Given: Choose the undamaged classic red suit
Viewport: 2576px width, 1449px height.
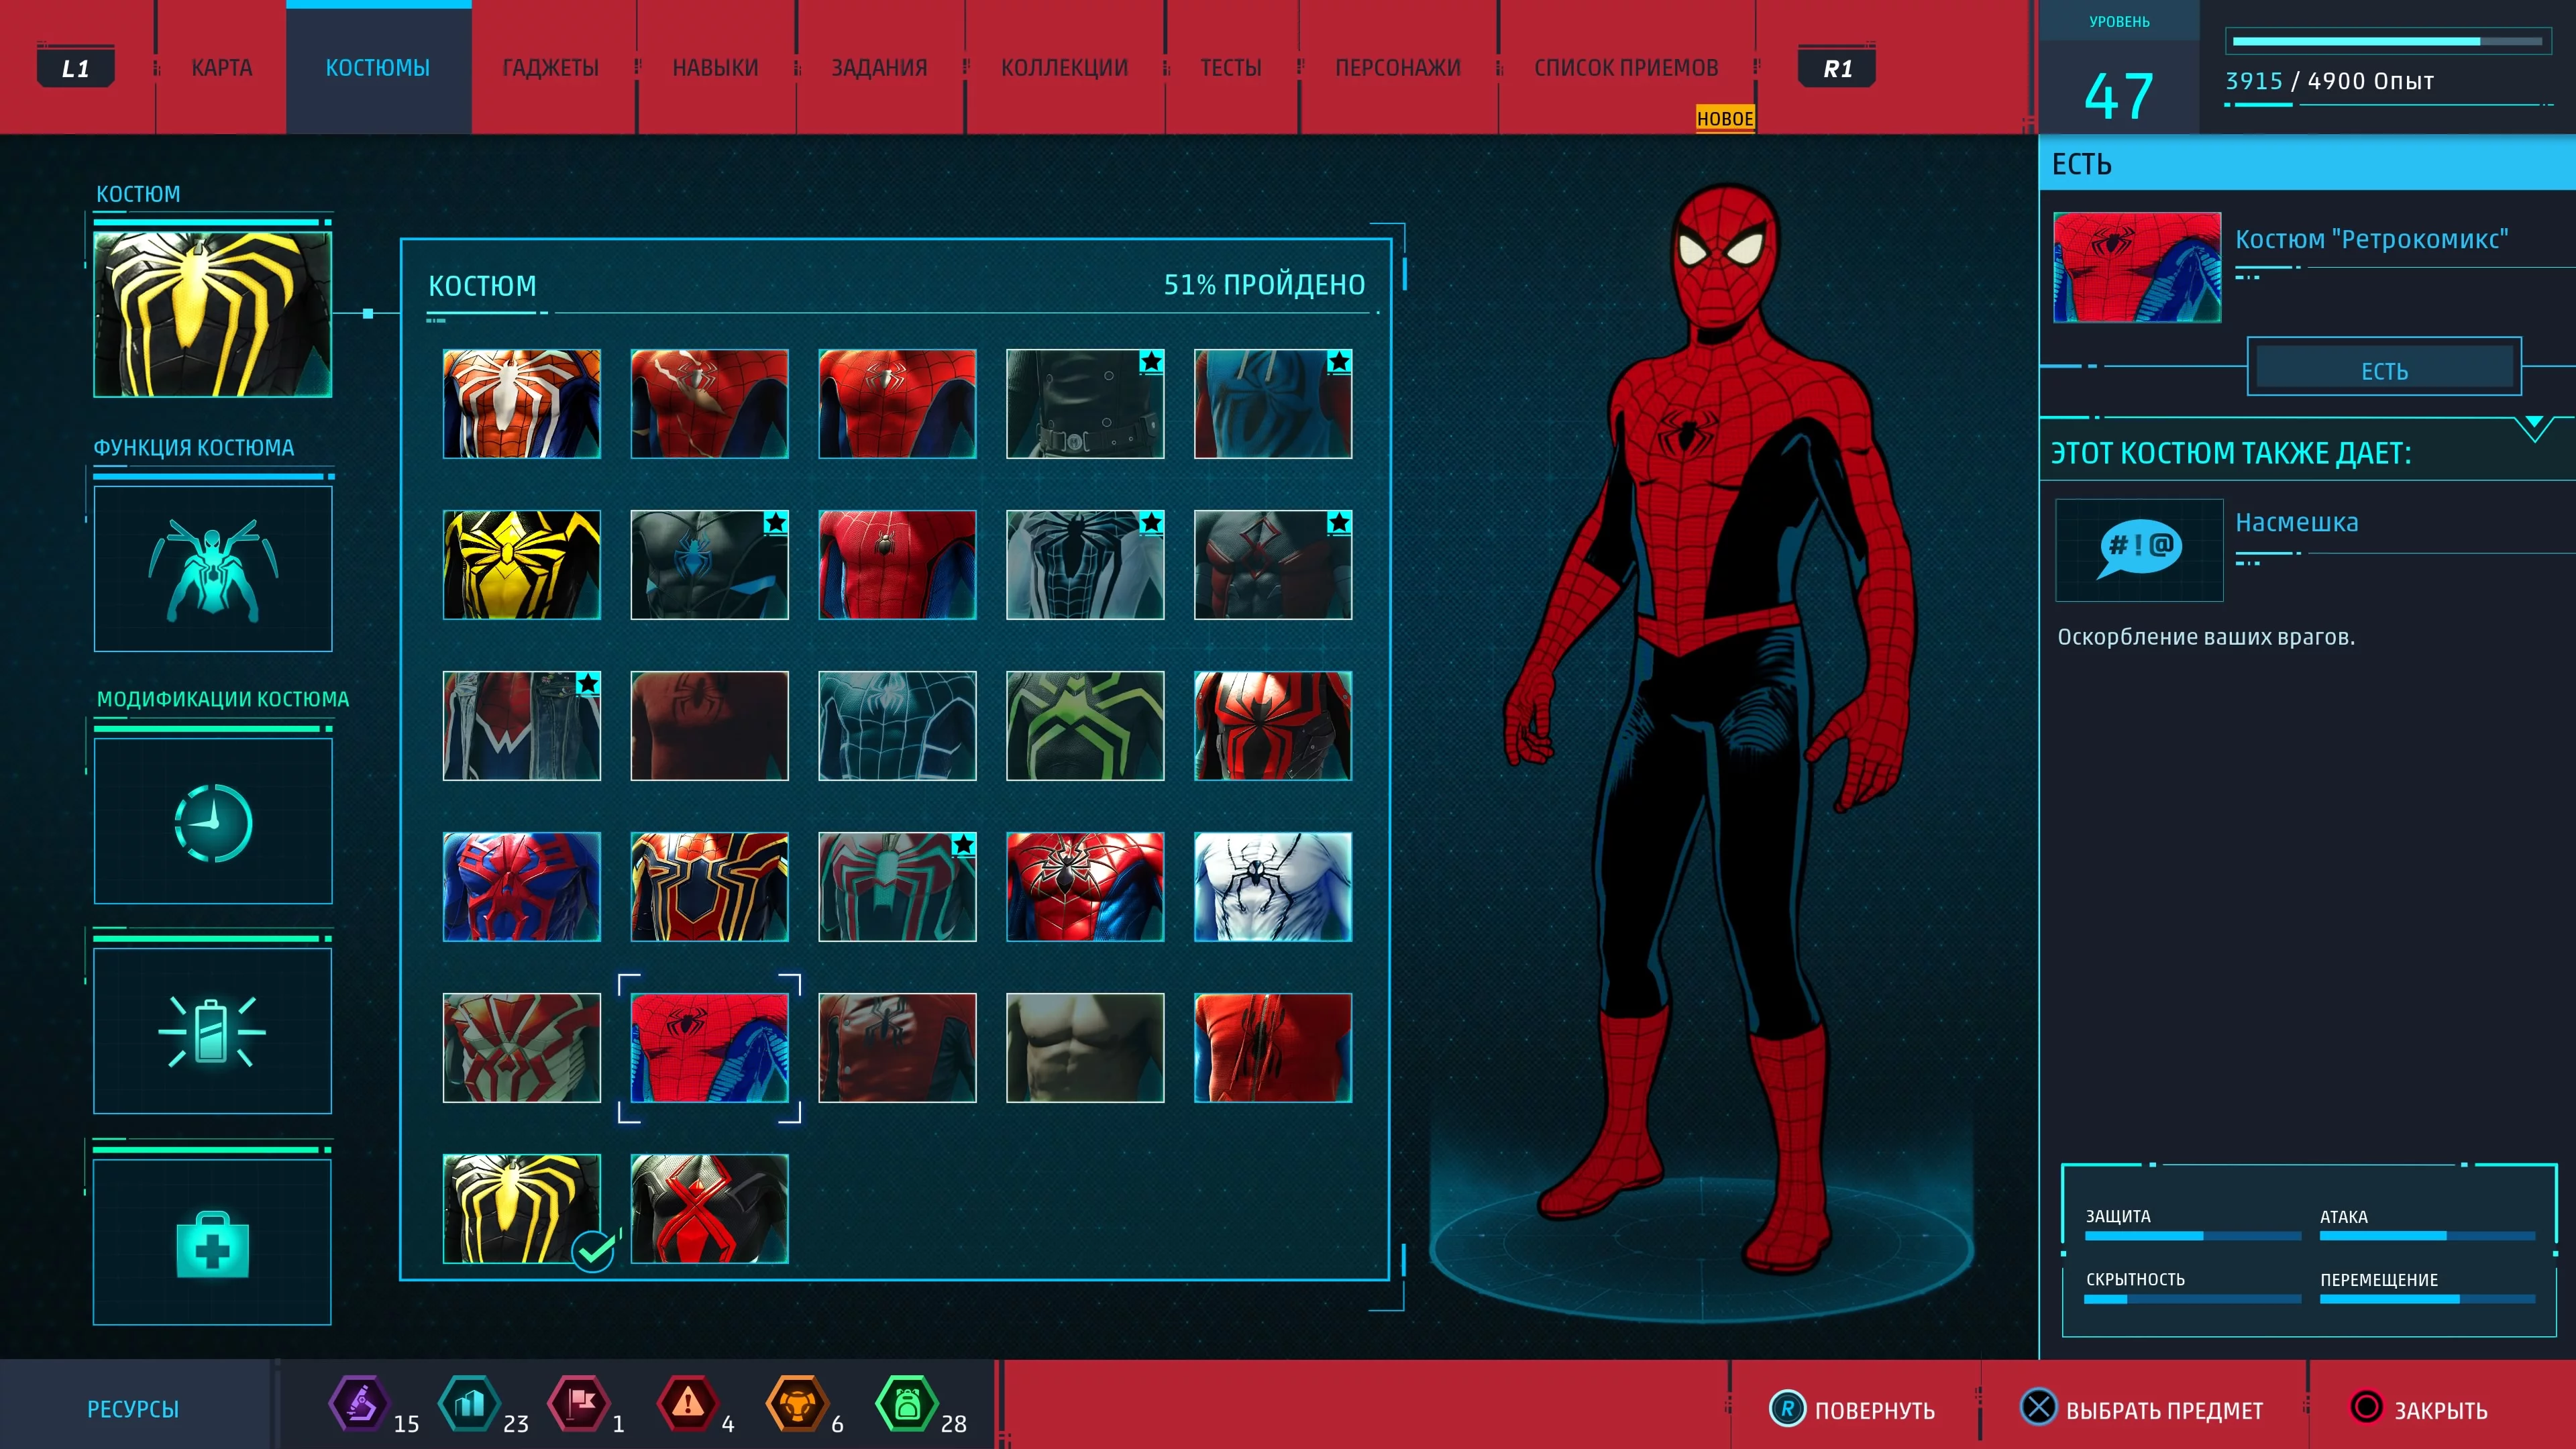Looking at the screenshot, I should (x=897, y=404).
